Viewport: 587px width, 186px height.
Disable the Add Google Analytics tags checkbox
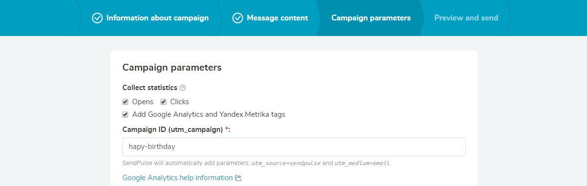(x=125, y=115)
